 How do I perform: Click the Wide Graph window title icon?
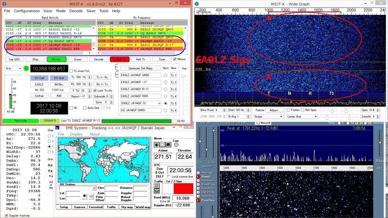coord(197,4)
